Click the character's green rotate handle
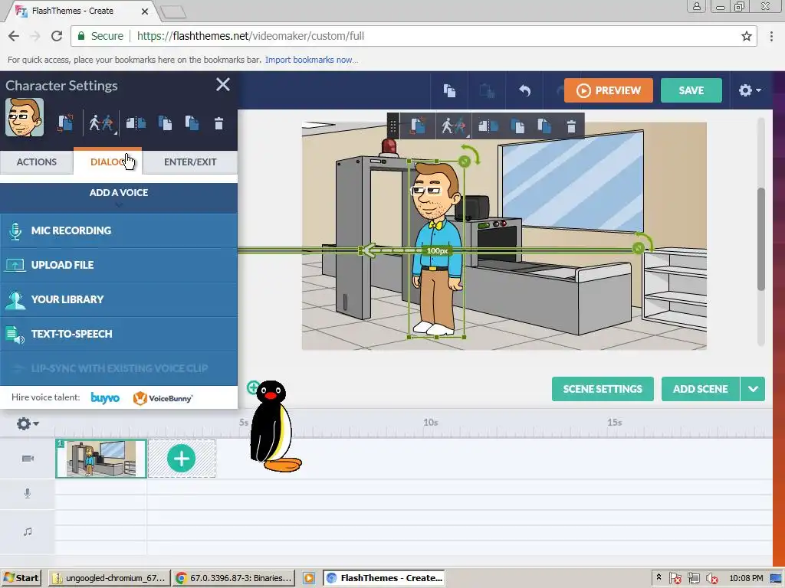Viewport: 785px width, 588px height. pyautogui.click(x=465, y=161)
